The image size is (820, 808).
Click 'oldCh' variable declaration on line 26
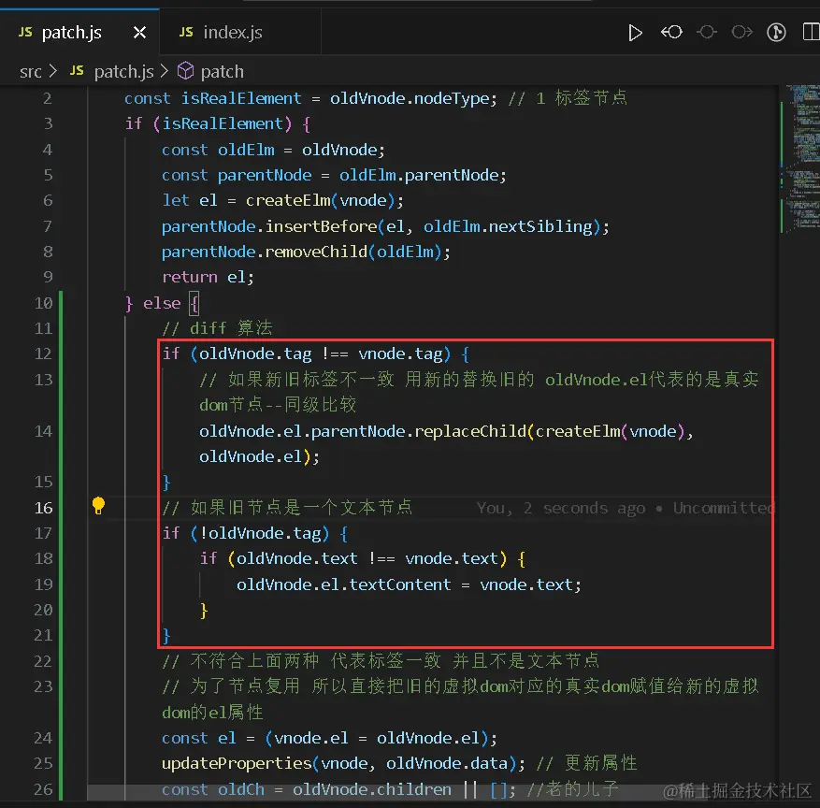point(241,789)
